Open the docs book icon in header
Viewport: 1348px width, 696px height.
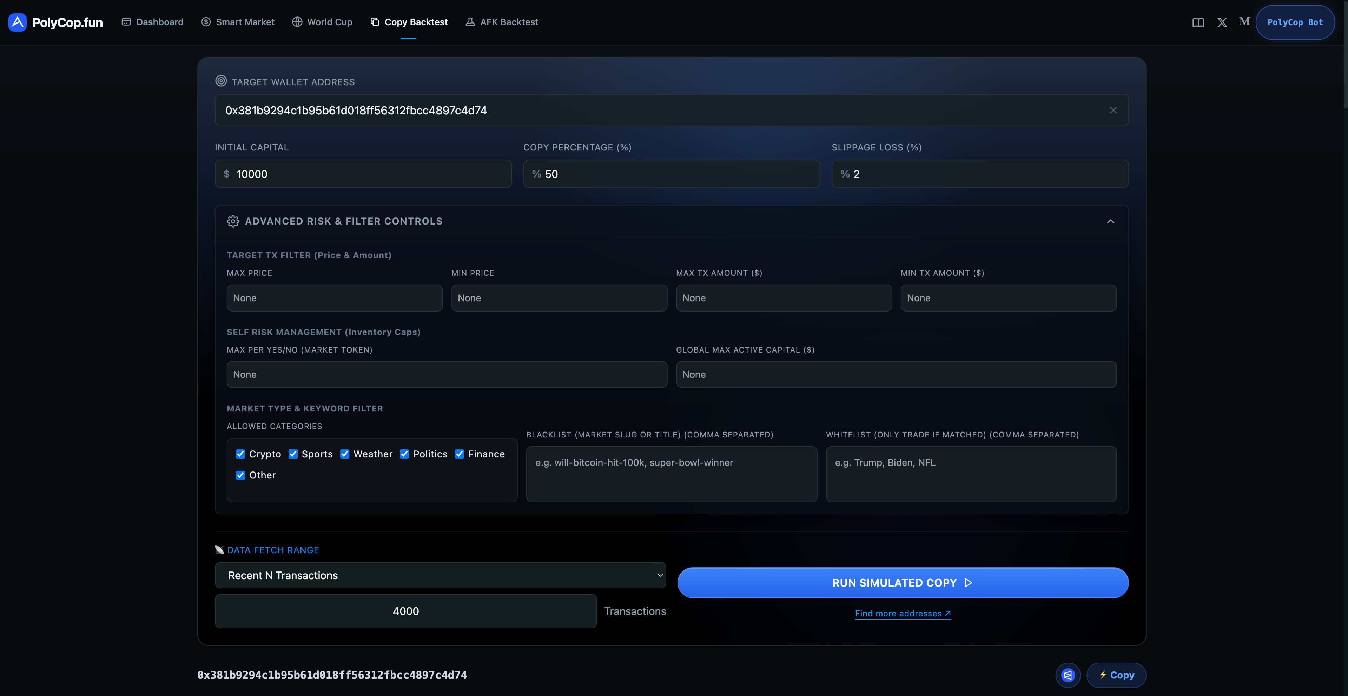tap(1198, 22)
